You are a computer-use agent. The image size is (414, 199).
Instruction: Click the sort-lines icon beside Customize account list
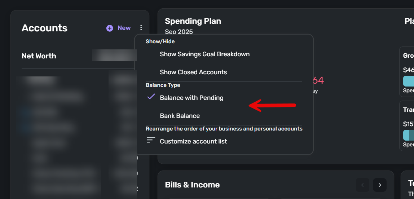(151, 141)
